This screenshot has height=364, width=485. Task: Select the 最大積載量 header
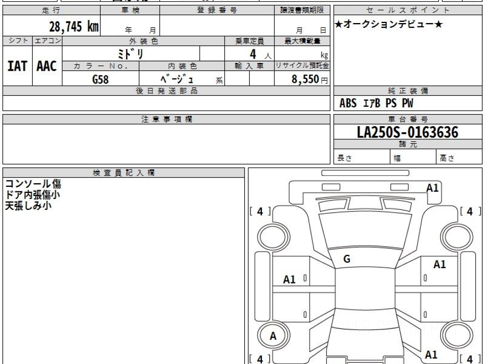click(x=302, y=41)
